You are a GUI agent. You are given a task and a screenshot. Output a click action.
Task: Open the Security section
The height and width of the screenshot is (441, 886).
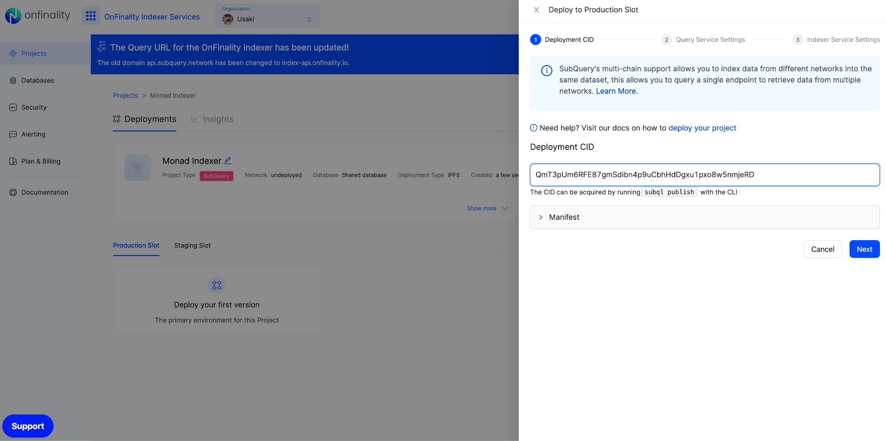click(x=33, y=107)
